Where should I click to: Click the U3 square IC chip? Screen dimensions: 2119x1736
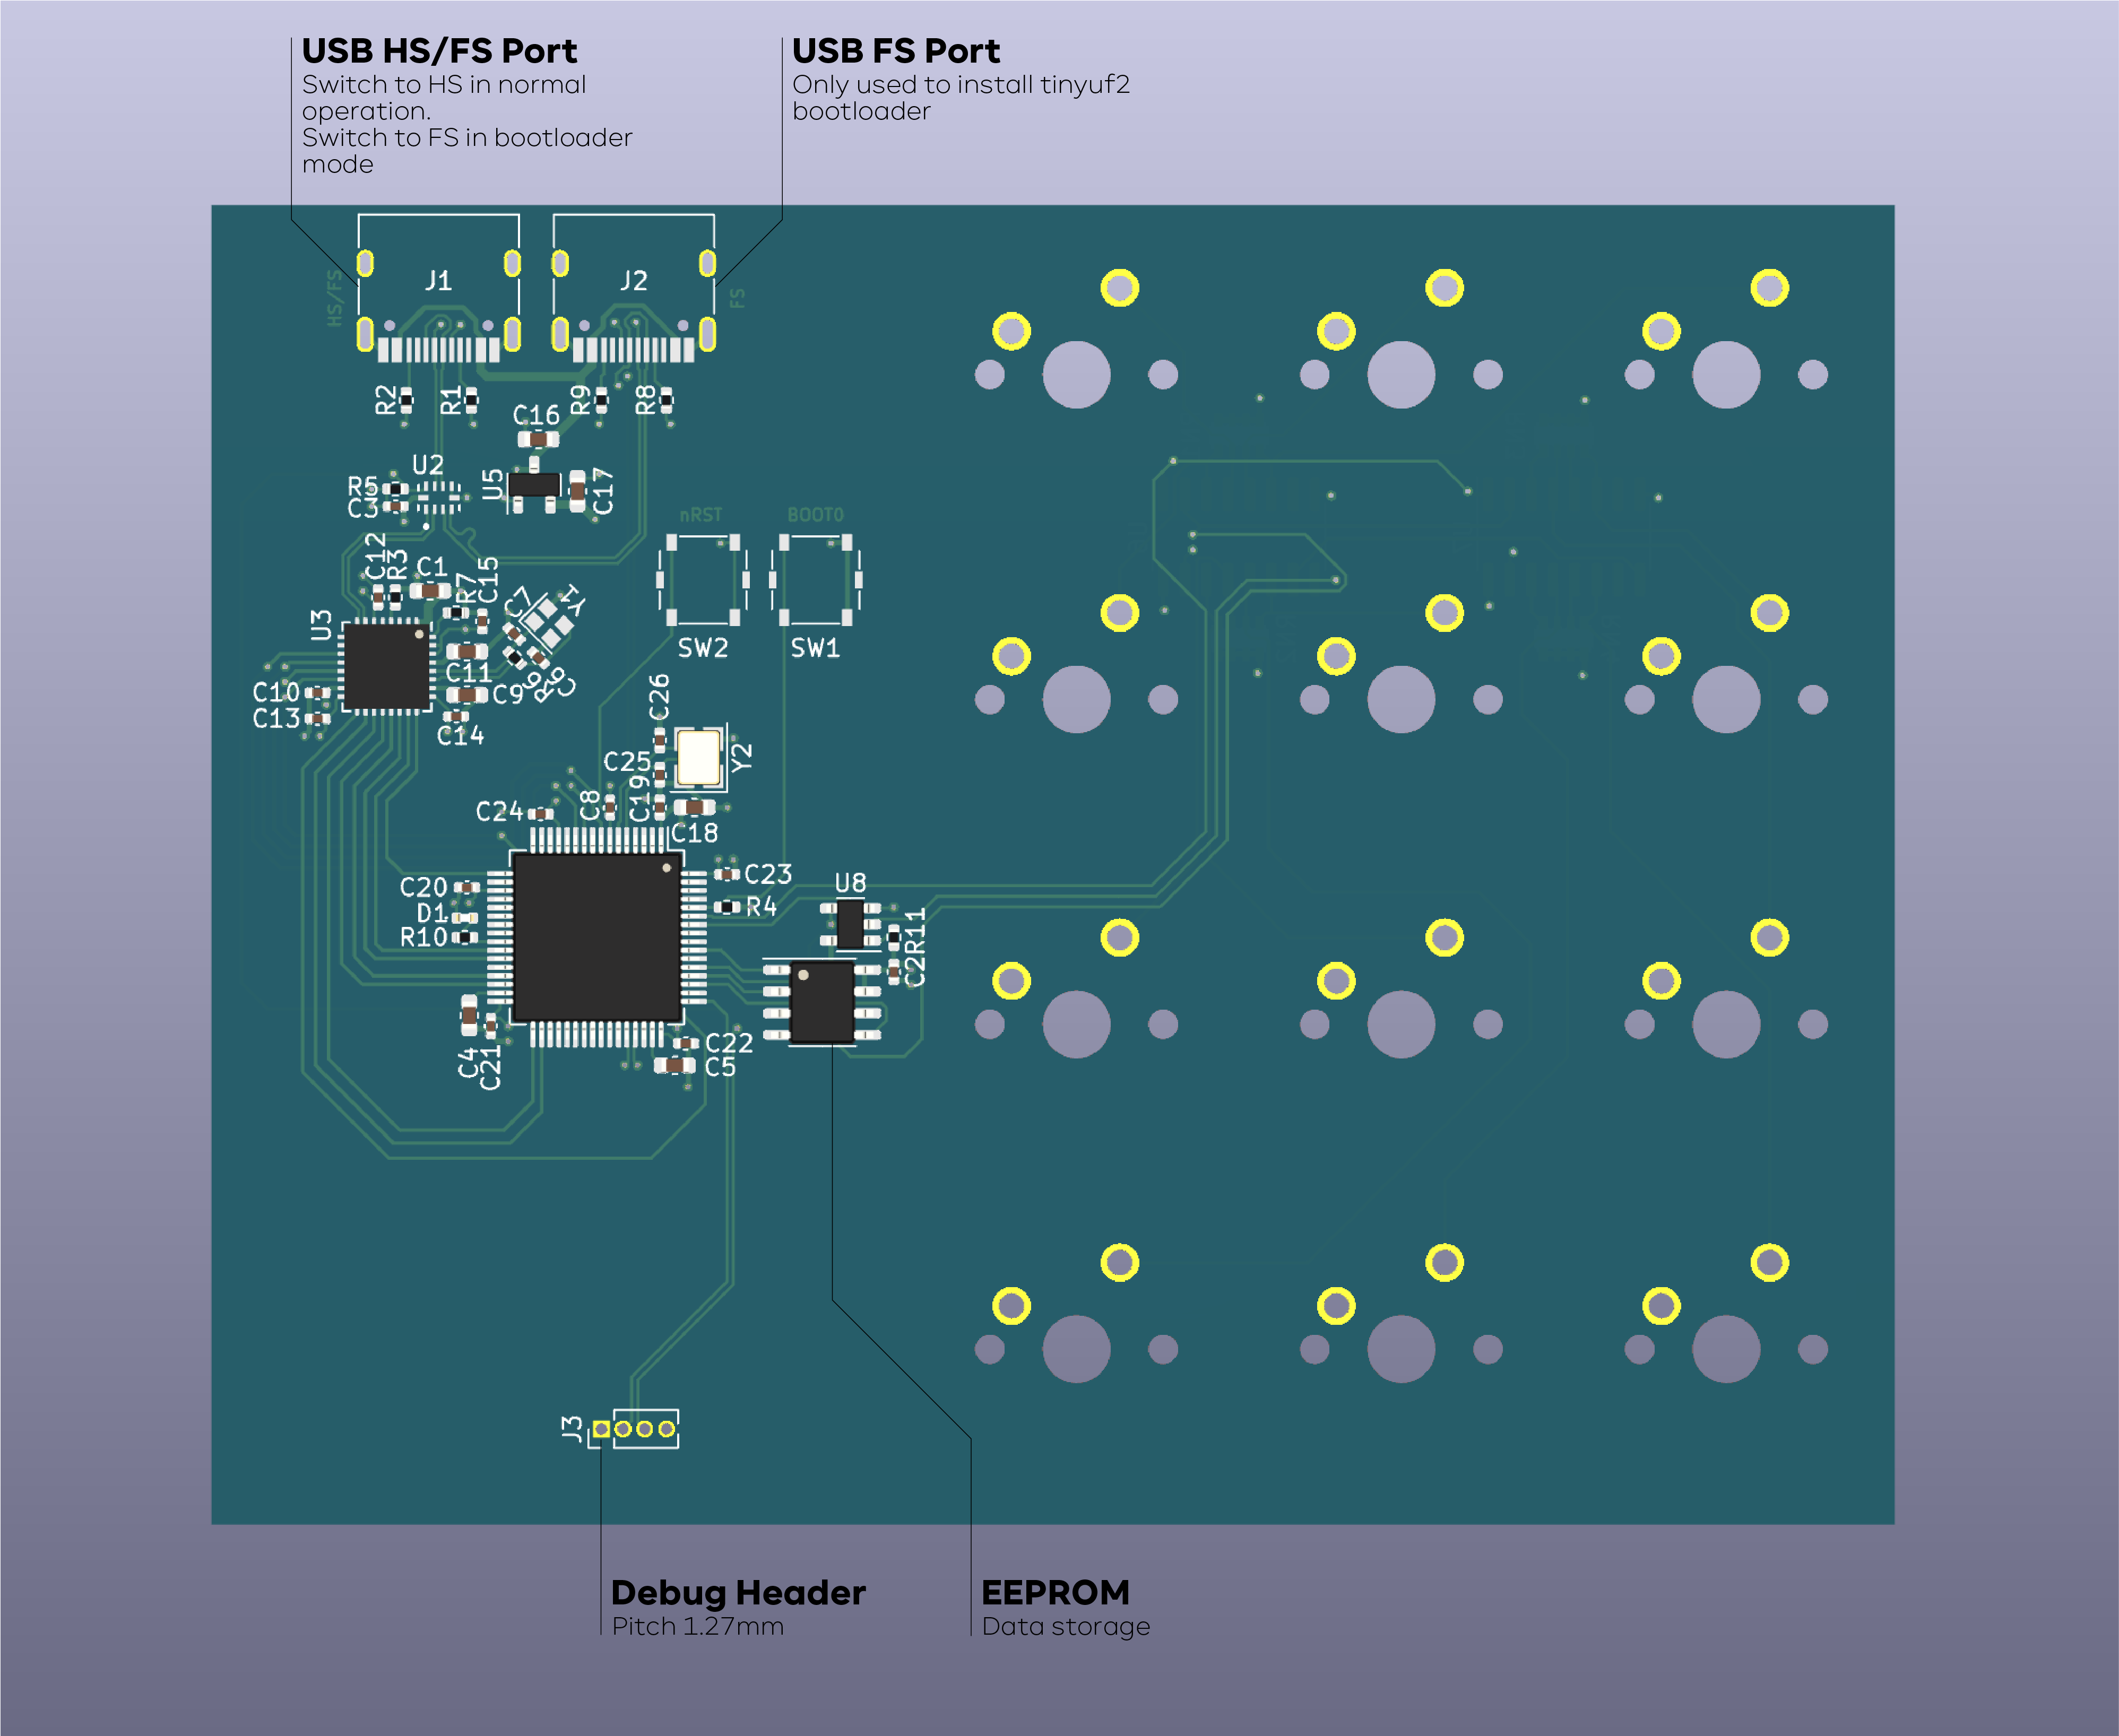click(x=387, y=667)
